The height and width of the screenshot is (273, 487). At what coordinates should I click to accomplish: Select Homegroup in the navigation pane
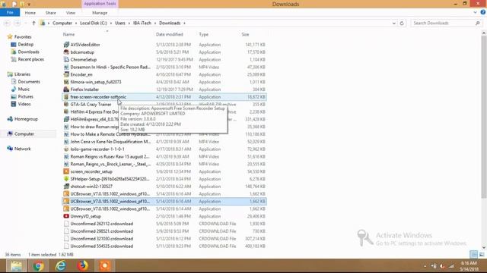click(x=26, y=119)
